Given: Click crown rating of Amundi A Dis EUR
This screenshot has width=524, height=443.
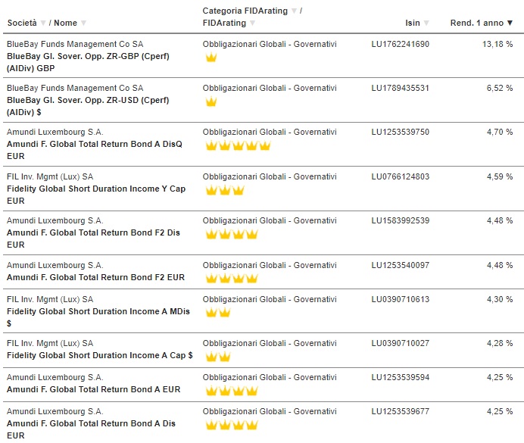Looking at the screenshot, I should tap(232, 425).
